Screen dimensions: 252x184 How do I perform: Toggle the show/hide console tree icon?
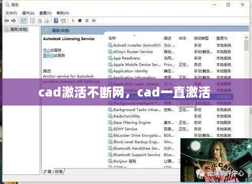tap(23, 21)
